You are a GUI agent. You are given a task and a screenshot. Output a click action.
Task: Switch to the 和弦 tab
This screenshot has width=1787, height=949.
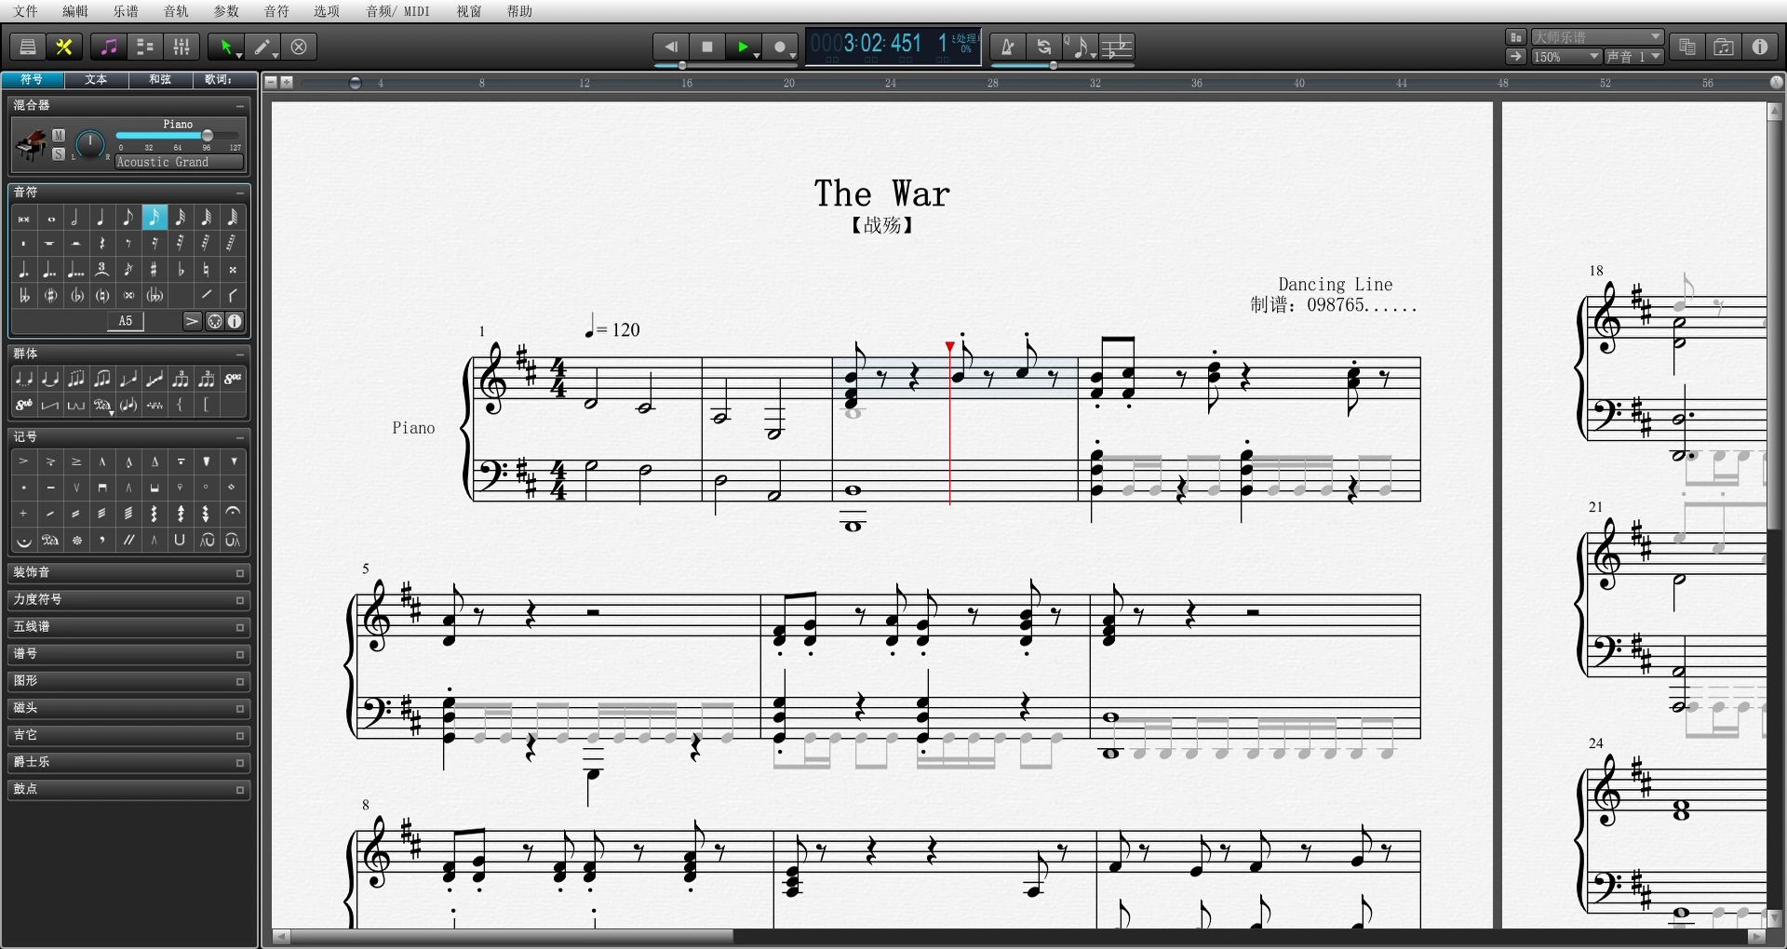tap(160, 80)
